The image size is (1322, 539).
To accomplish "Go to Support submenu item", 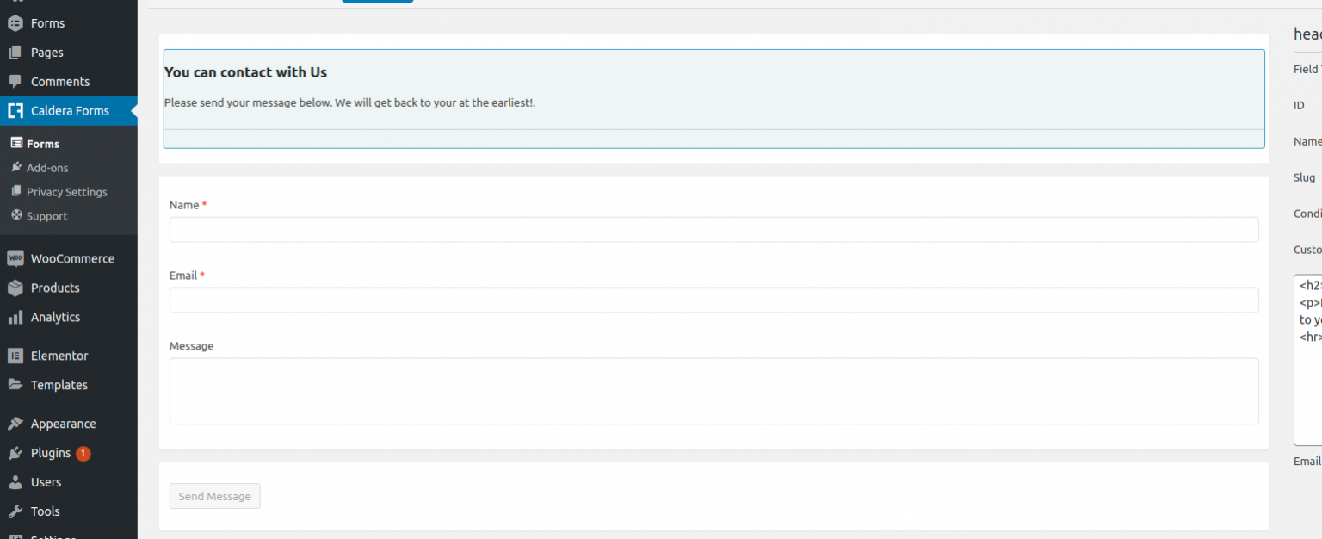I will [46, 216].
